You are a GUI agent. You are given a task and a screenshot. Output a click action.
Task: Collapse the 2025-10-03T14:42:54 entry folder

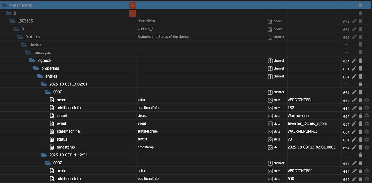point(44,155)
